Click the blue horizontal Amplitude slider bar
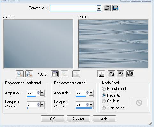Screen dimensions: 154x127 click(x=31, y=96)
